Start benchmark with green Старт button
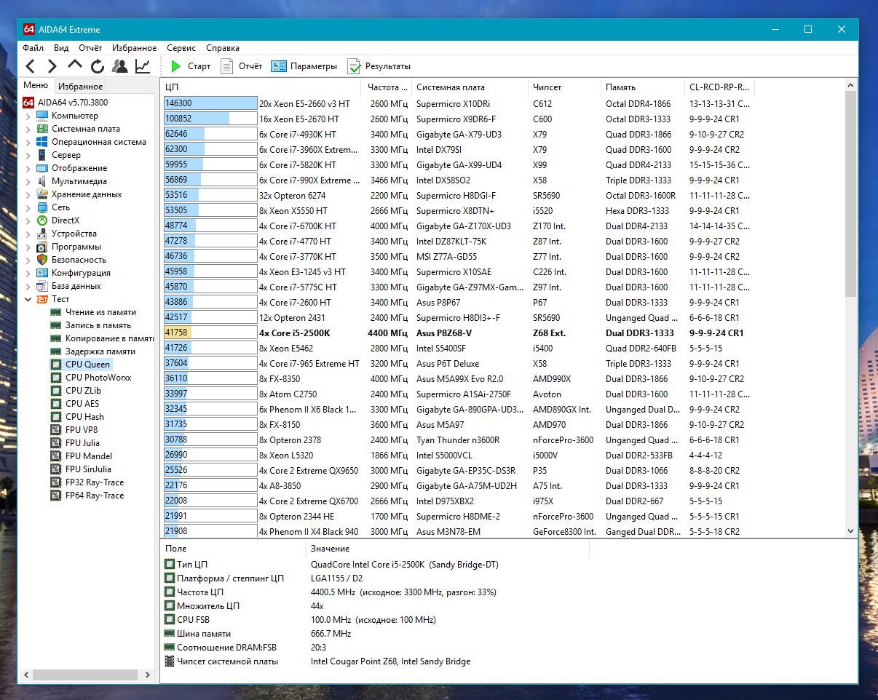878x700 pixels. point(190,66)
